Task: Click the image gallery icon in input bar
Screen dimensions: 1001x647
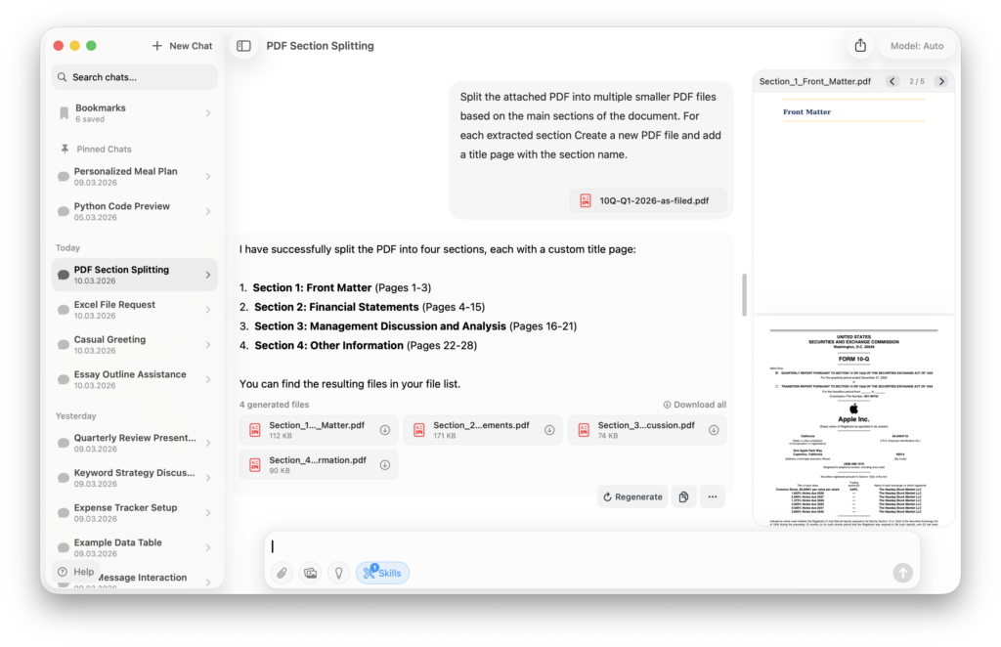Action: pos(311,574)
